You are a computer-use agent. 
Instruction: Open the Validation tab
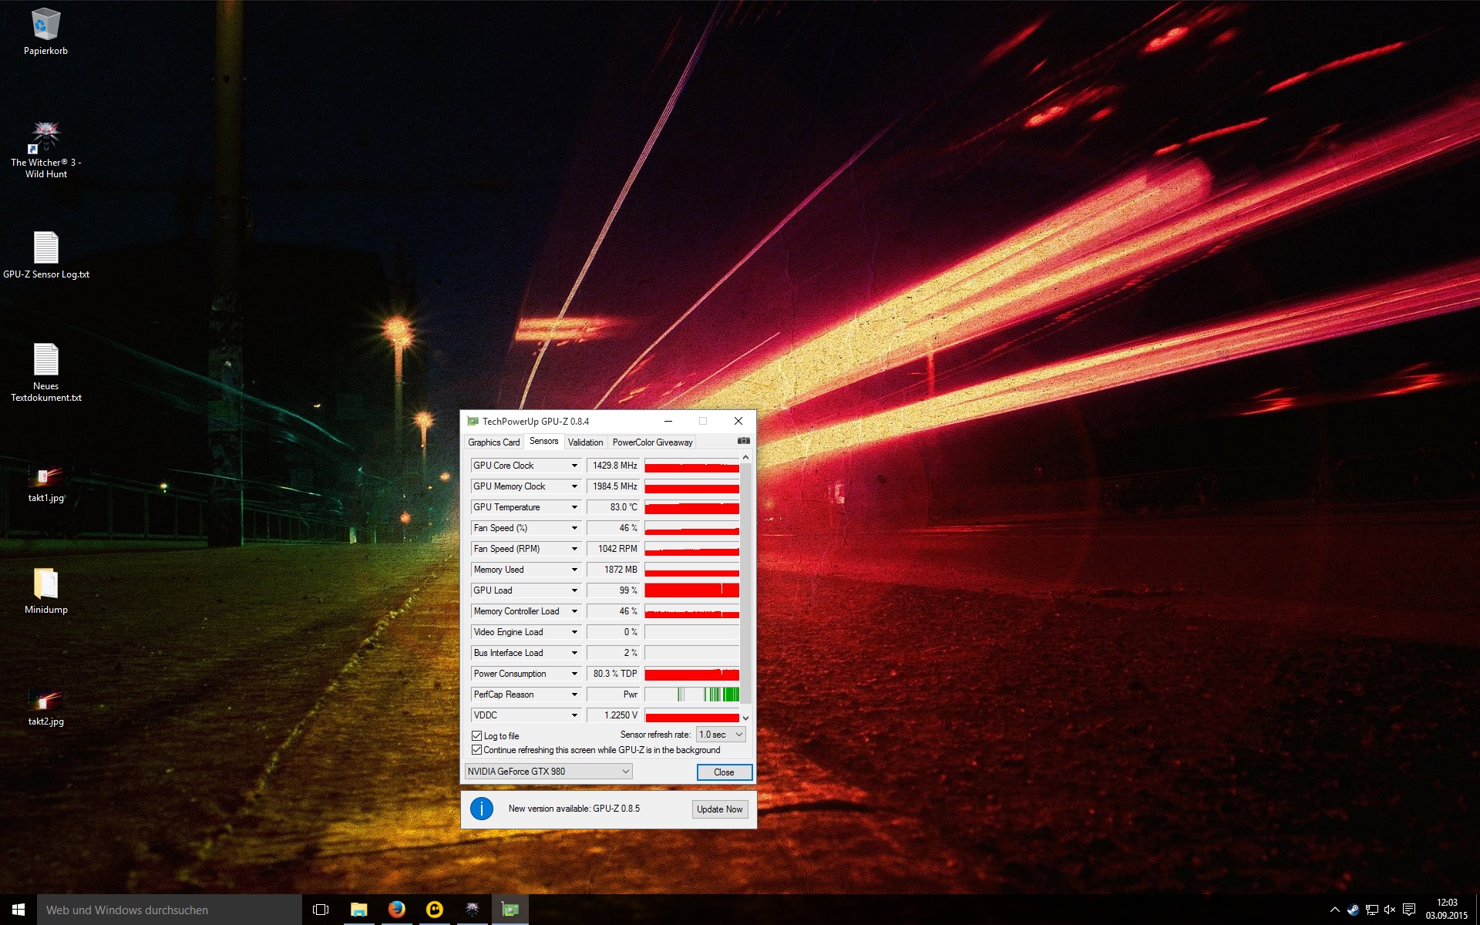pyautogui.click(x=585, y=442)
